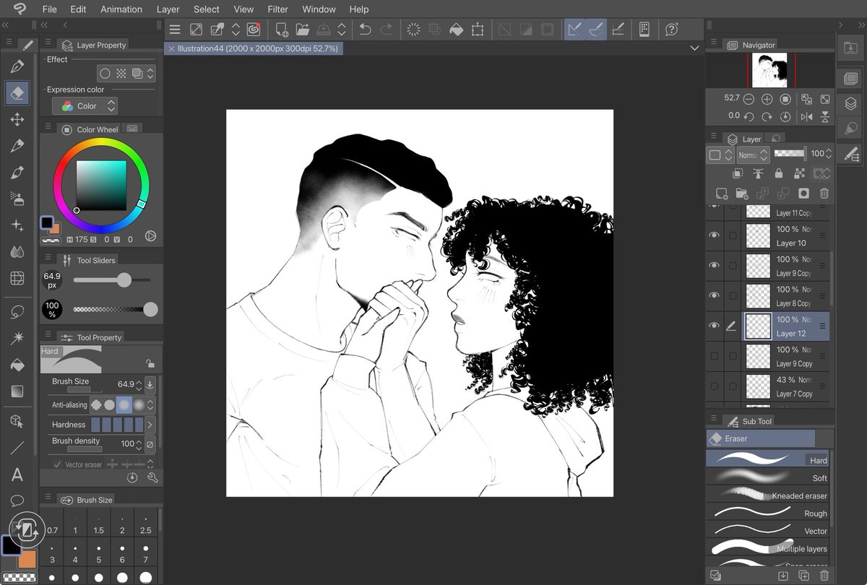Select the Gradient tool
Image resolution: width=867 pixels, height=585 pixels.
[x=16, y=390]
